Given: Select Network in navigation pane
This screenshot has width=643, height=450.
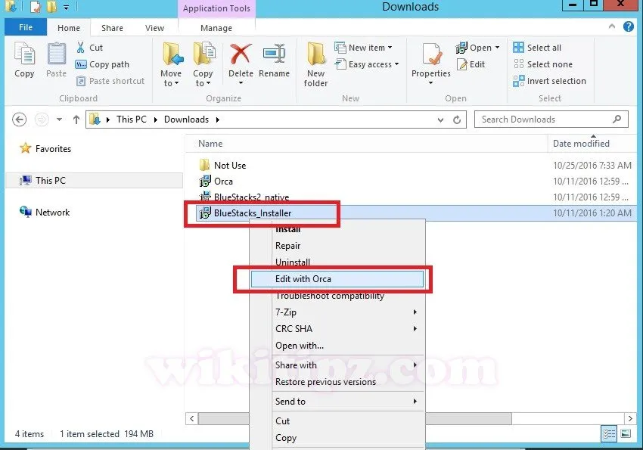Looking at the screenshot, I should point(45,213).
